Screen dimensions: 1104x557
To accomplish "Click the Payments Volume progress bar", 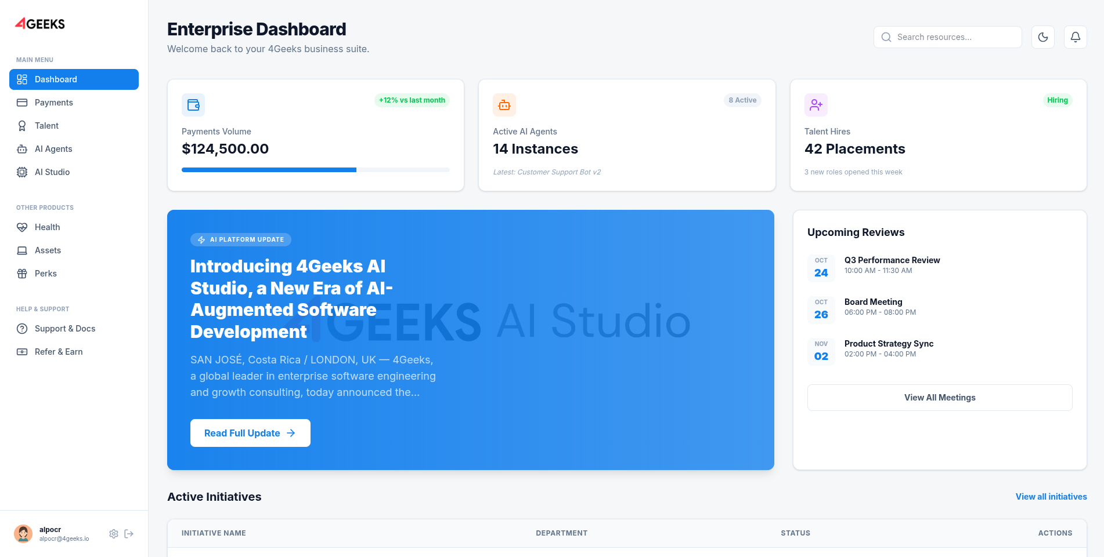I will [x=315, y=170].
